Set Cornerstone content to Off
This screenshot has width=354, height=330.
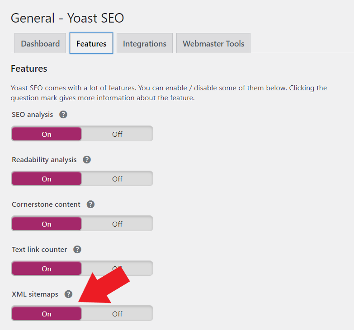117,223
